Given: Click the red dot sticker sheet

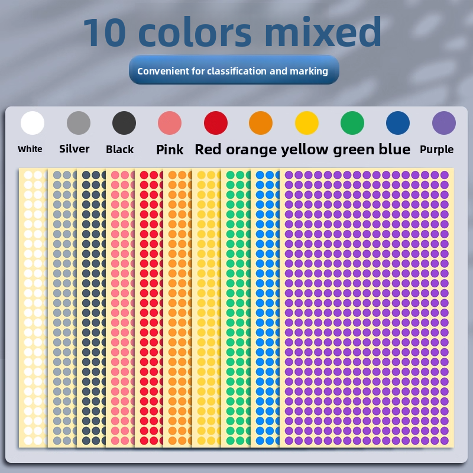Looking at the screenshot, I should (149, 307).
